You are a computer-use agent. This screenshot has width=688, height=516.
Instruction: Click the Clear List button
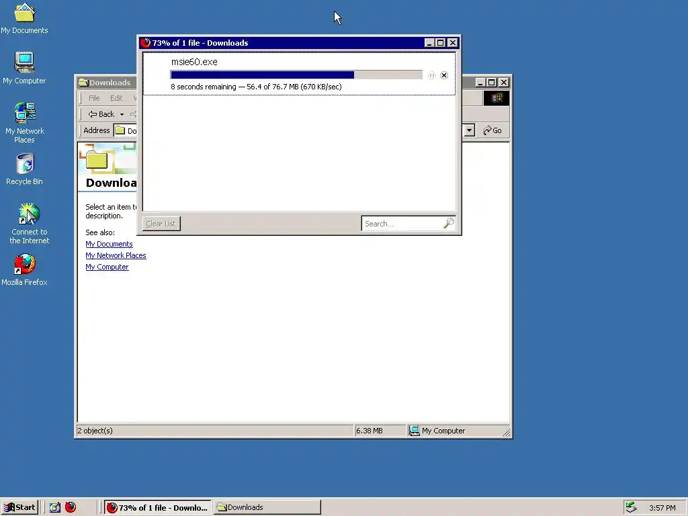[x=161, y=224]
